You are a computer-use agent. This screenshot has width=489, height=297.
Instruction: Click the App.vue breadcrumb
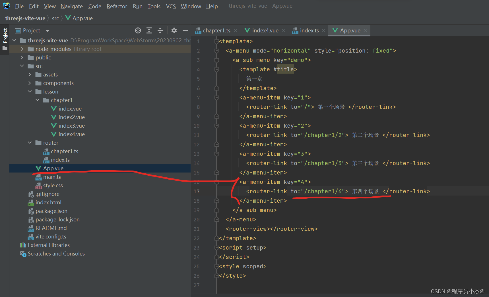pyautogui.click(x=79, y=18)
